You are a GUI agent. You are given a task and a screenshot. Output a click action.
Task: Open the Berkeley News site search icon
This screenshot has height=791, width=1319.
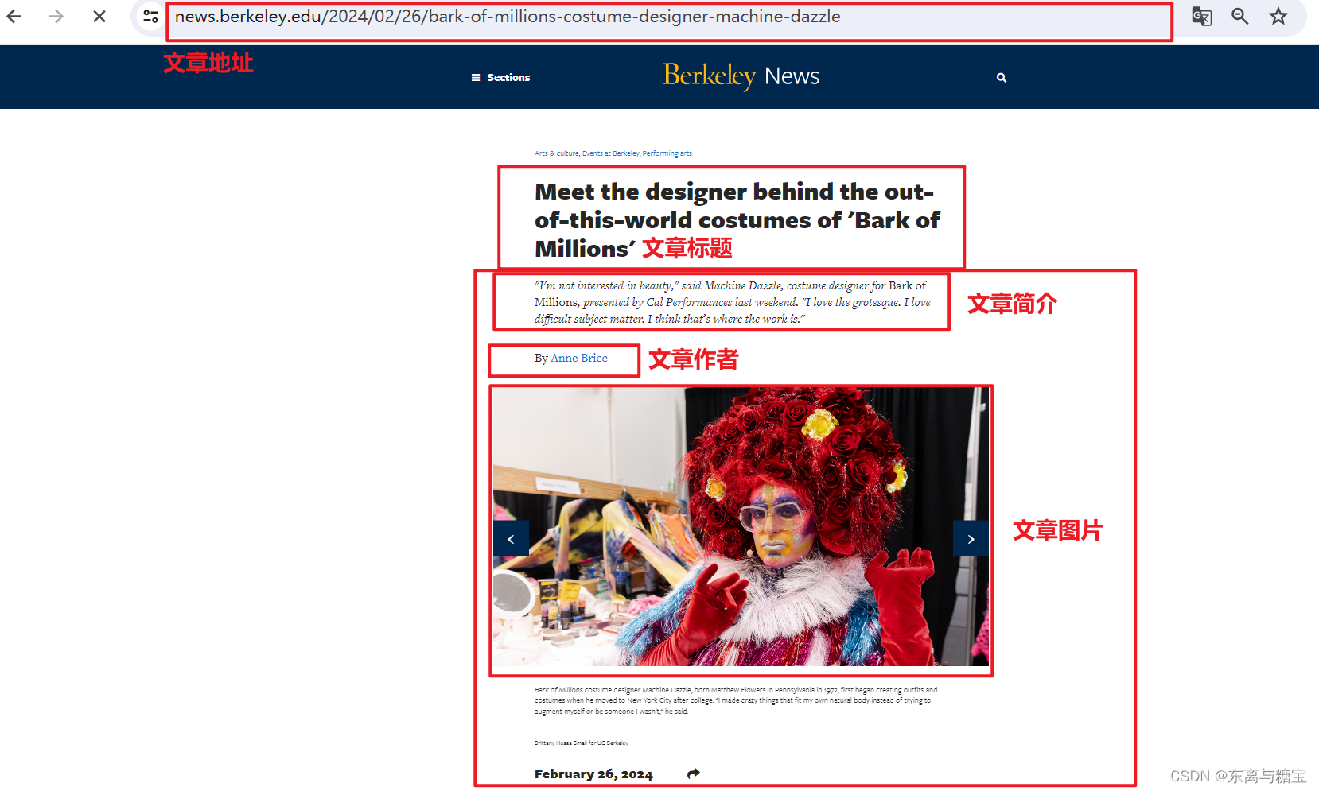point(1002,77)
